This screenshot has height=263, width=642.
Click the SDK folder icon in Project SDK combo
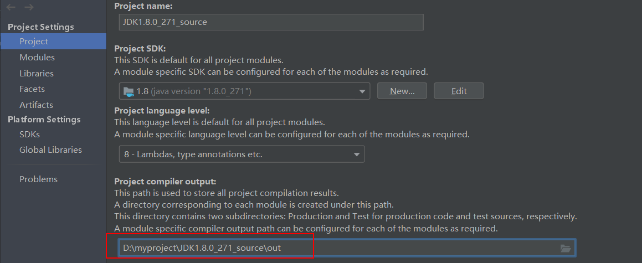click(x=129, y=91)
